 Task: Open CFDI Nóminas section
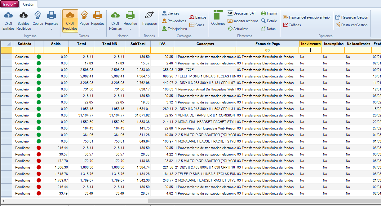(115, 20)
